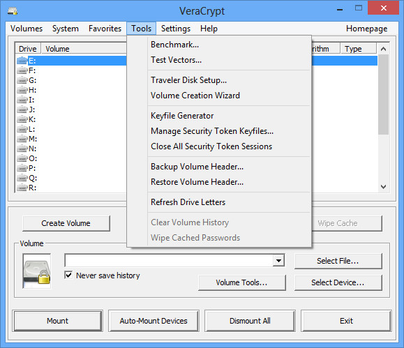Select the M: drive icon

click(22, 139)
